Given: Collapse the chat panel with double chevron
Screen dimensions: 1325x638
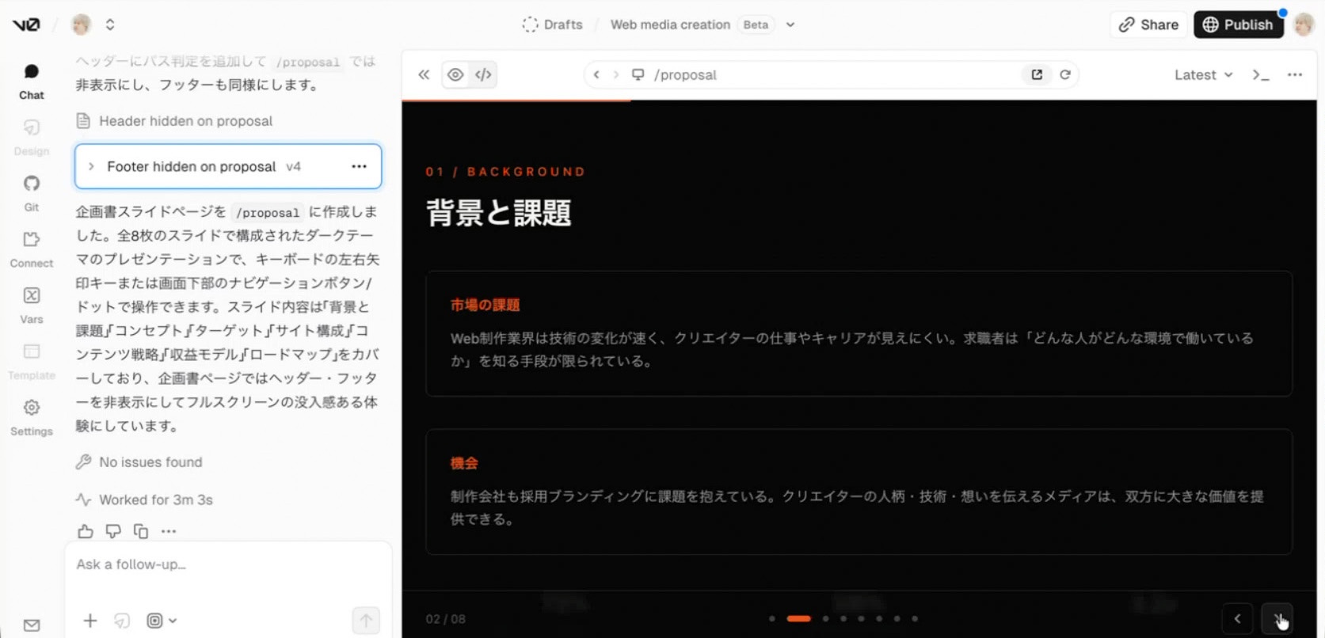Looking at the screenshot, I should click(424, 74).
